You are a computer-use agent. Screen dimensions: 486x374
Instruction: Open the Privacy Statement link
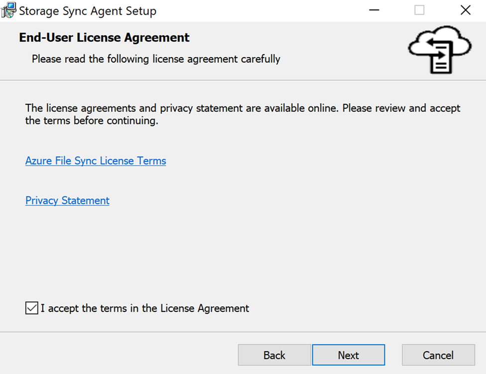(67, 200)
